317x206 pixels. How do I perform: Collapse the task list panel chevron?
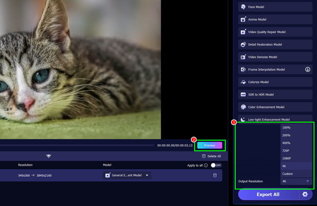pos(48,156)
